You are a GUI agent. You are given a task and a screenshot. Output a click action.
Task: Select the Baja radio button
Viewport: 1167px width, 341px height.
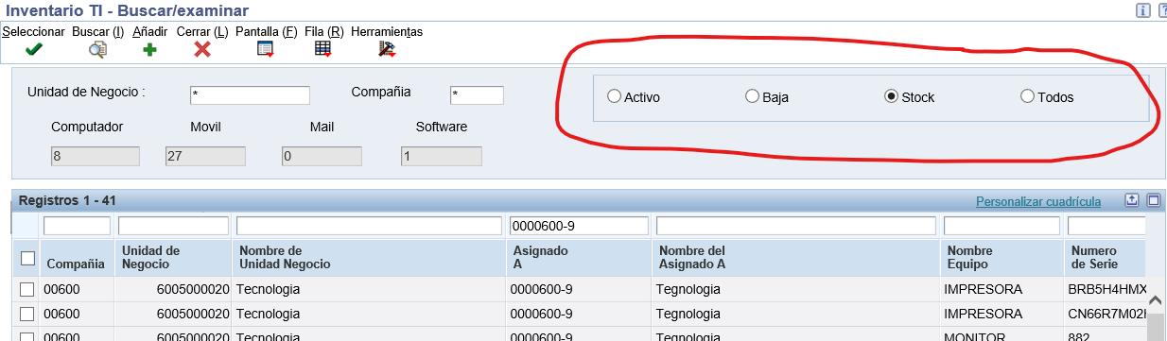coord(753,96)
